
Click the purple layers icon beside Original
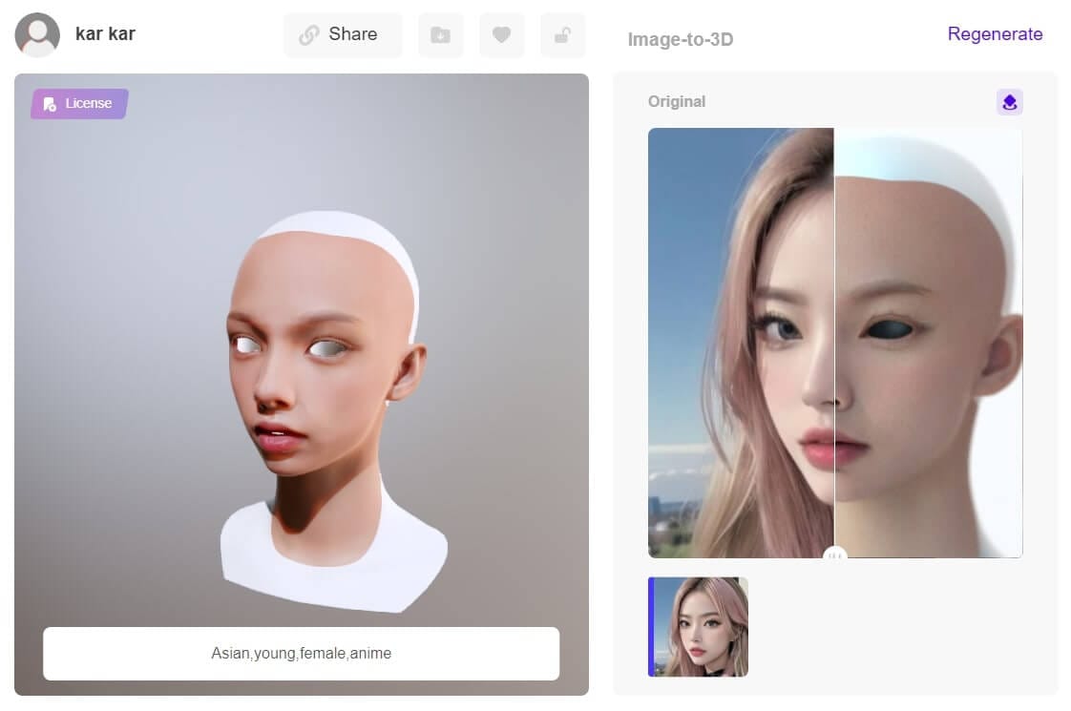pos(1009,102)
